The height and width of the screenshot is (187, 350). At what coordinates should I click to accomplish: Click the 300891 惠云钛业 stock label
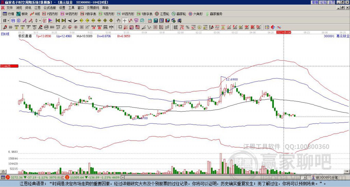click(x=337, y=36)
